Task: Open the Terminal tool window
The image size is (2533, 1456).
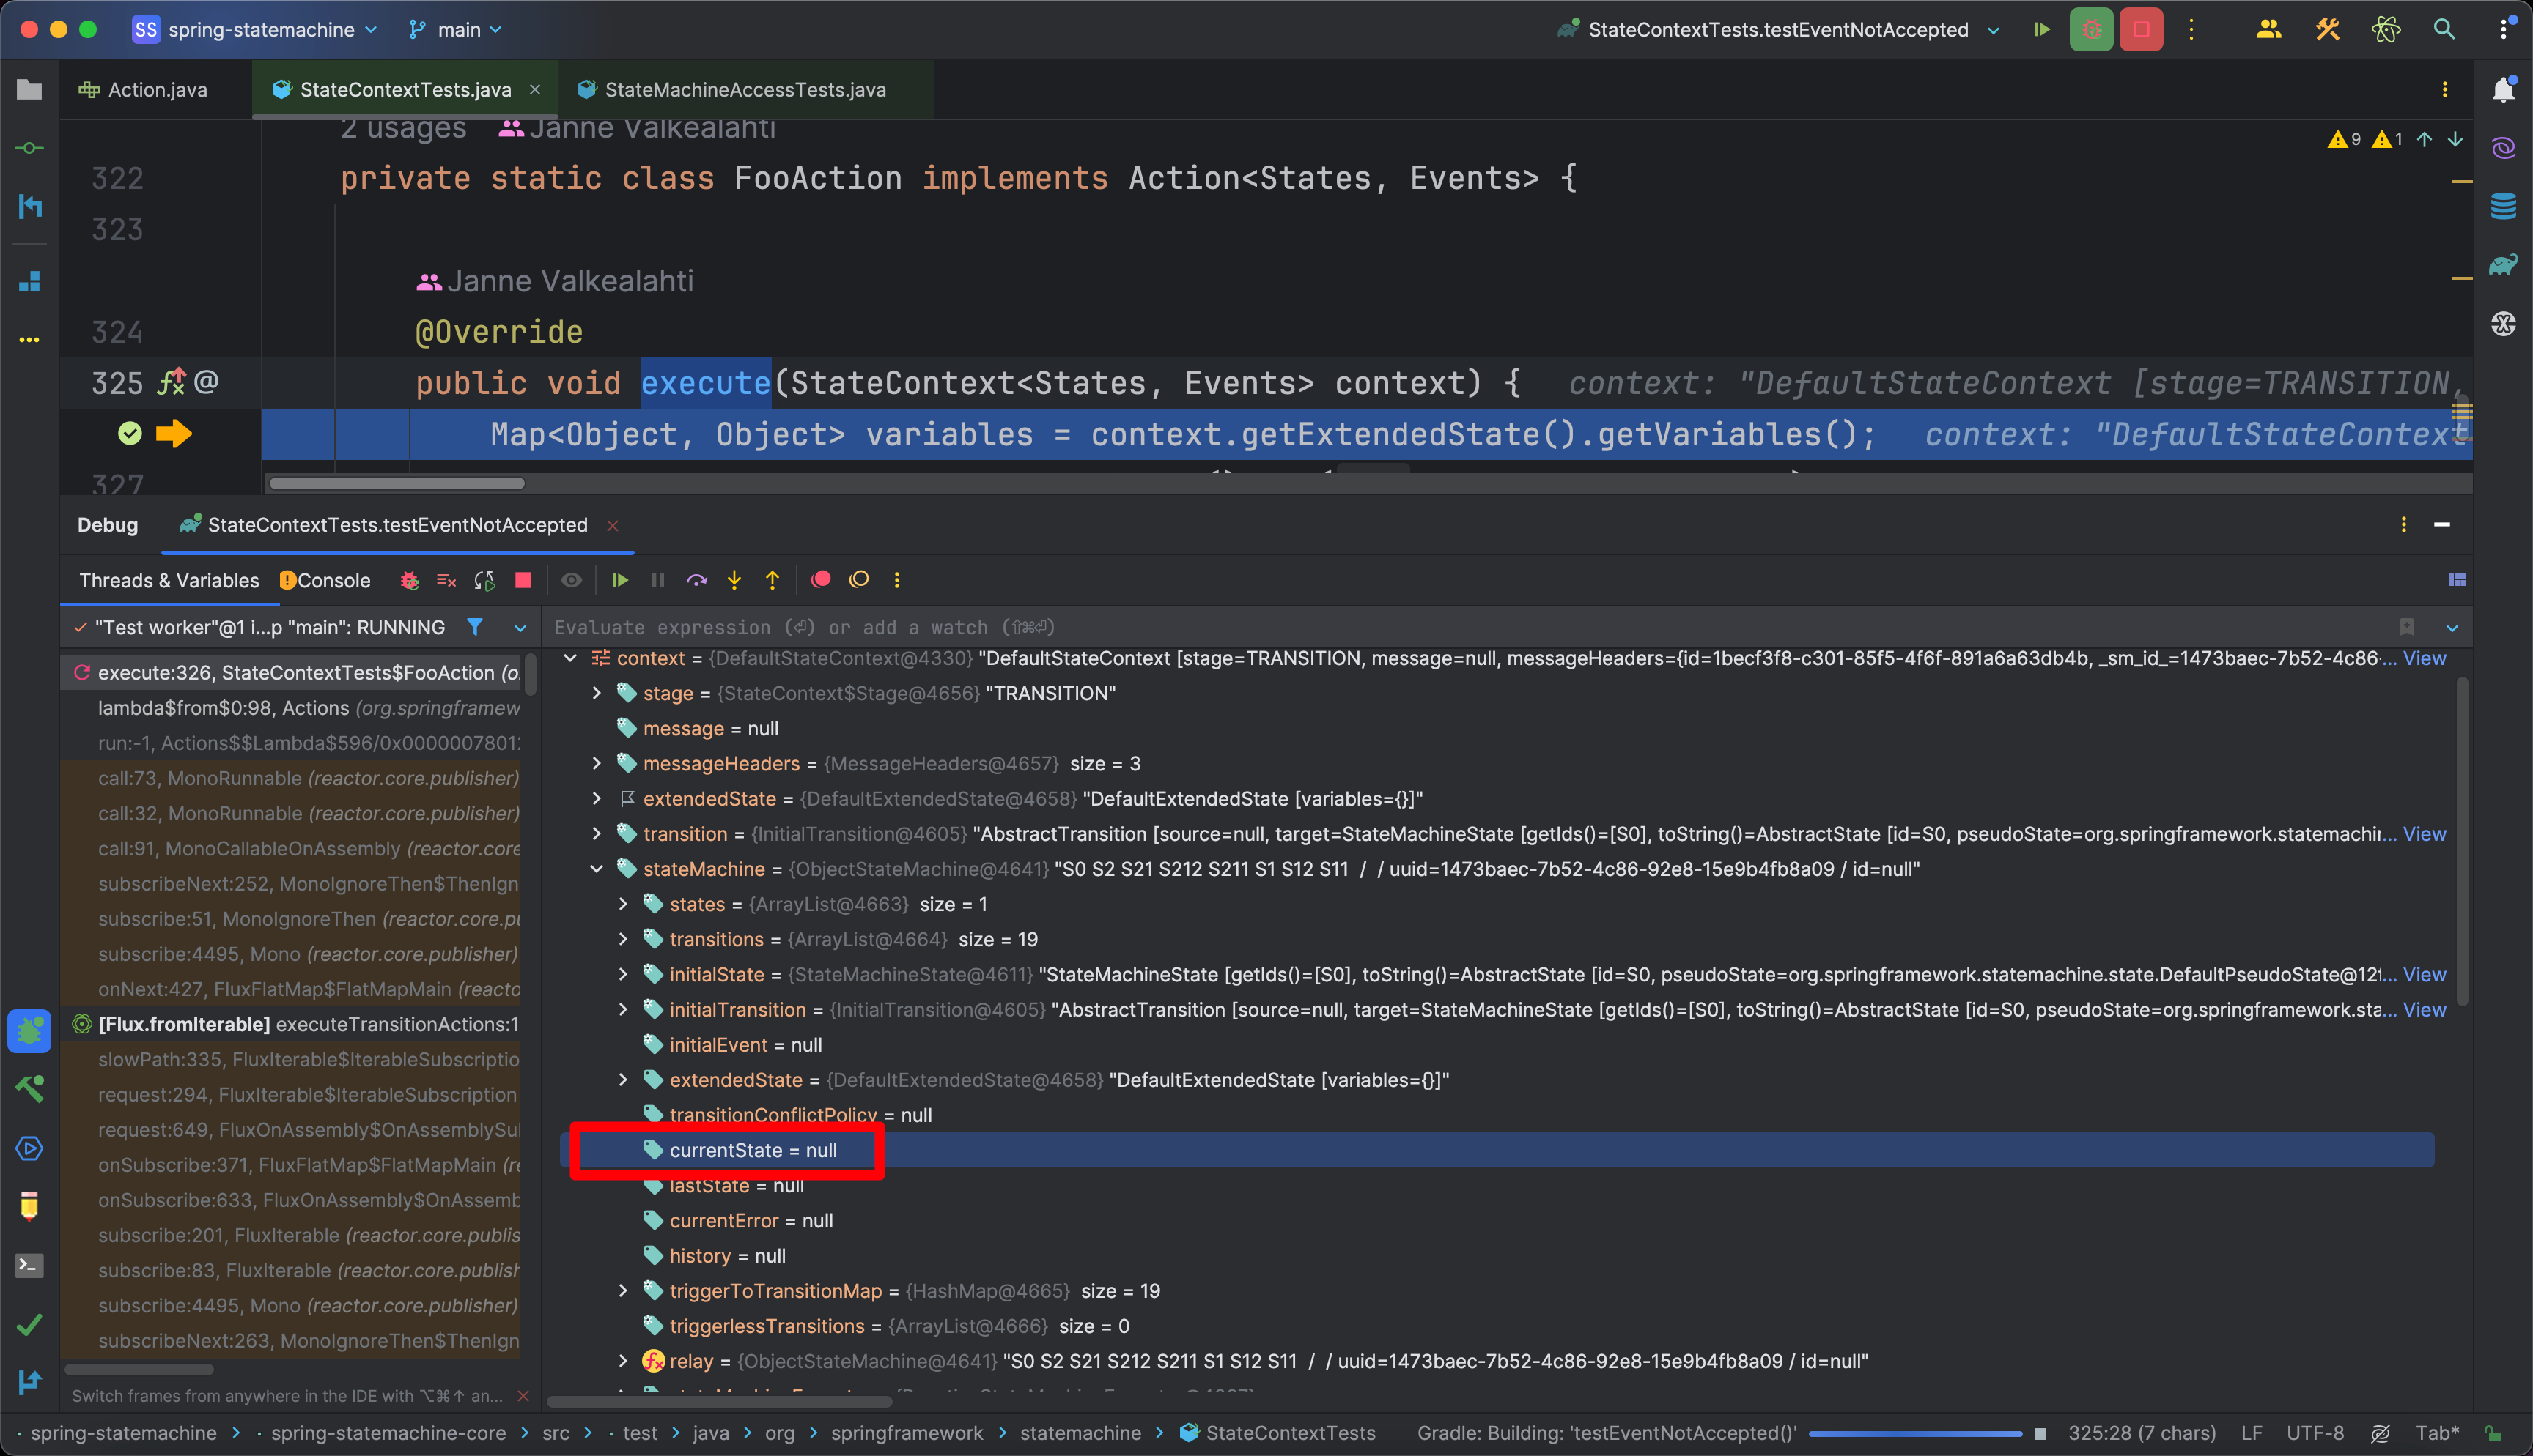Action: pyautogui.click(x=29, y=1265)
